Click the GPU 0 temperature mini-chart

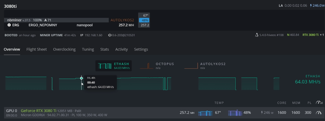(205, 113)
